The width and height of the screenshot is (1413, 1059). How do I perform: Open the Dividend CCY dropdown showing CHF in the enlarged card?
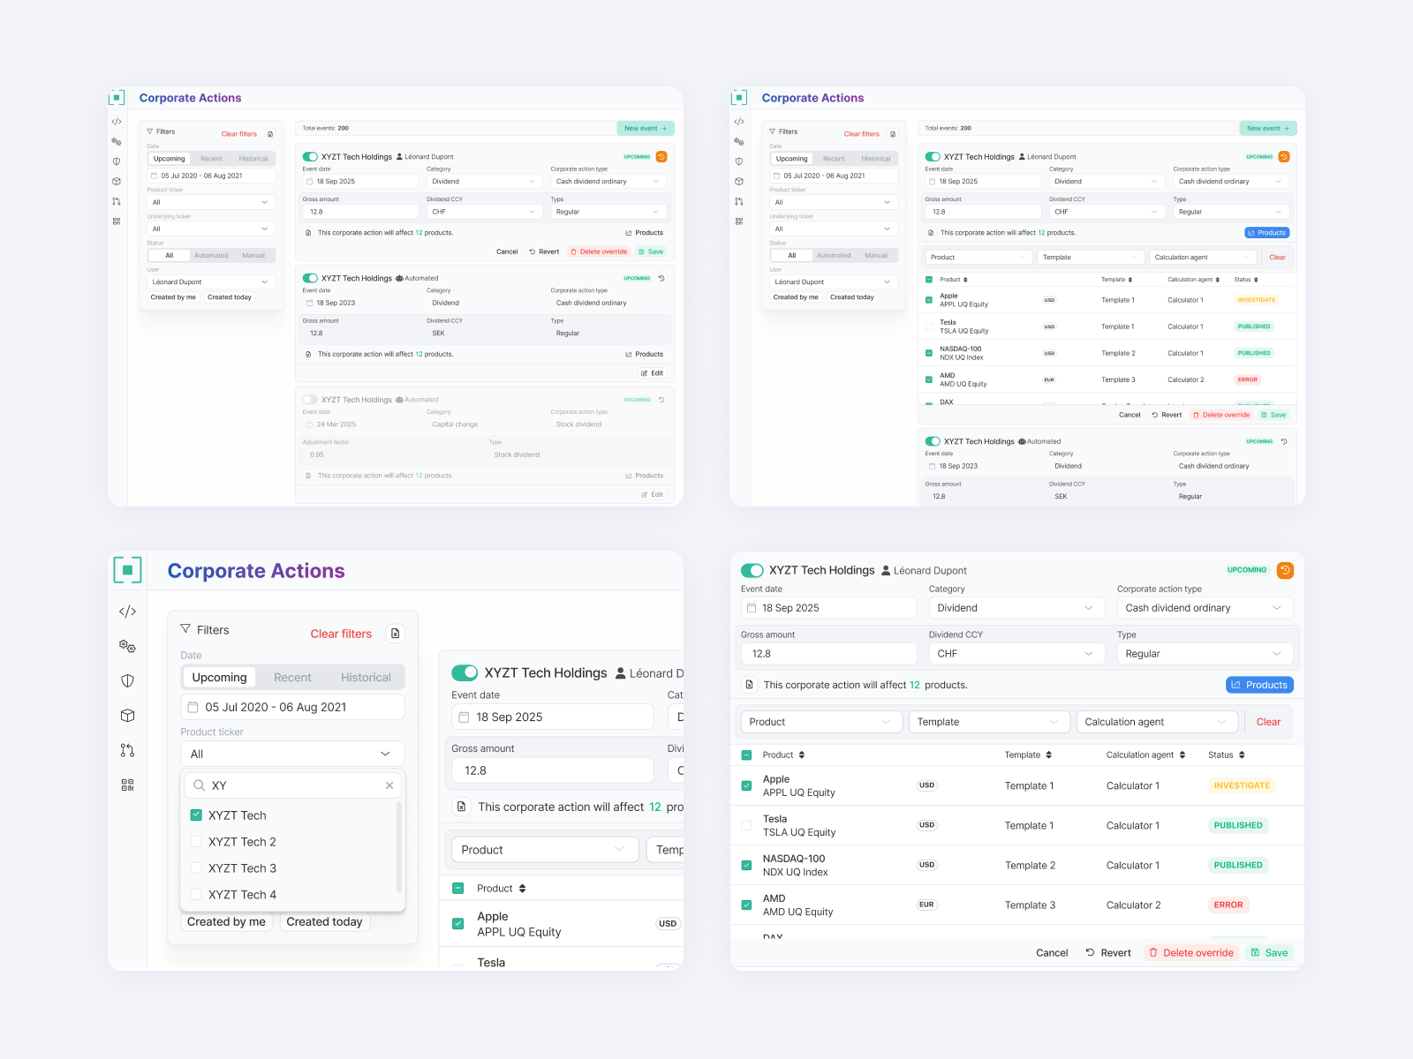[x=1015, y=654]
